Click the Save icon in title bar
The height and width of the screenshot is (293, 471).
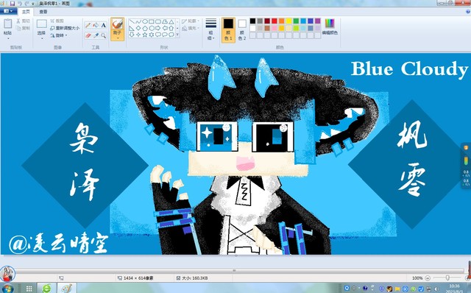[13, 3]
